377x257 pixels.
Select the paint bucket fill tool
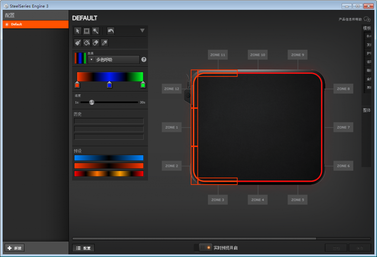[x=87, y=43]
